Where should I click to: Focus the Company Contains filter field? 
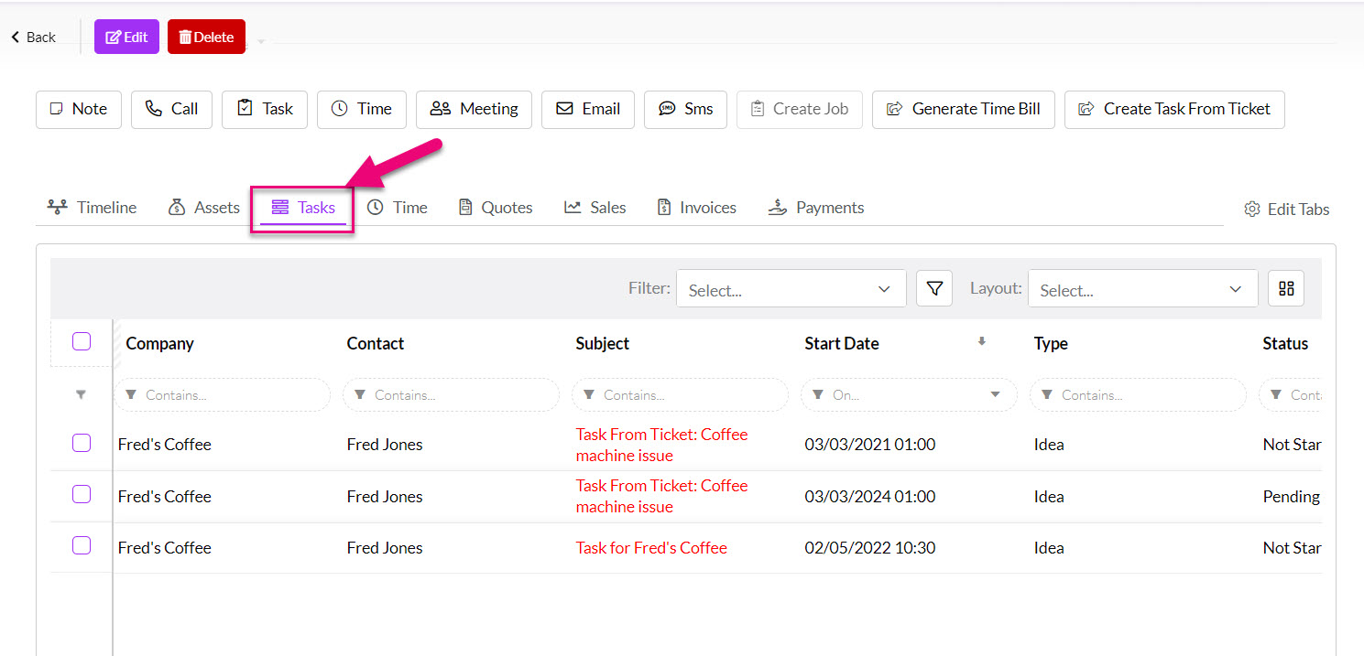(222, 395)
